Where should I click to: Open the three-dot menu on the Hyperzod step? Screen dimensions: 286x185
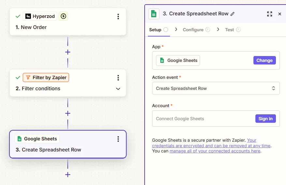pos(118,16)
